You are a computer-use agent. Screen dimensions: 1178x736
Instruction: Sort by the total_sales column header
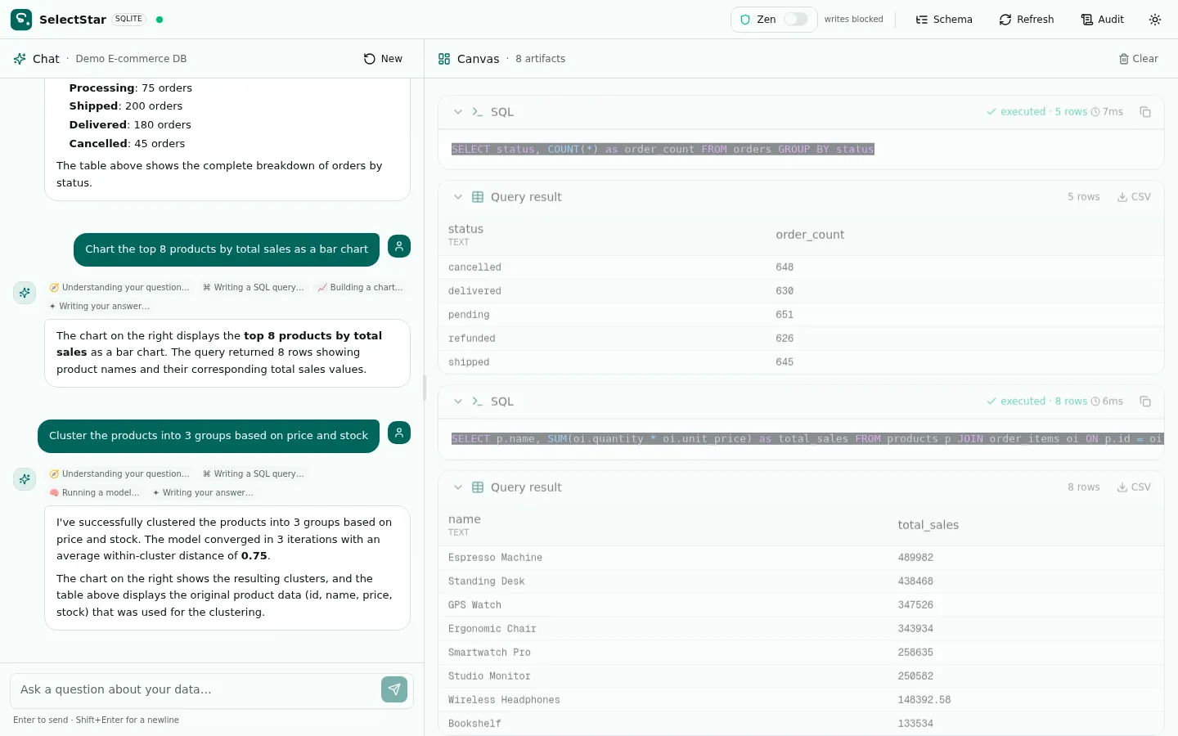pyautogui.click(x=928, y=525)
